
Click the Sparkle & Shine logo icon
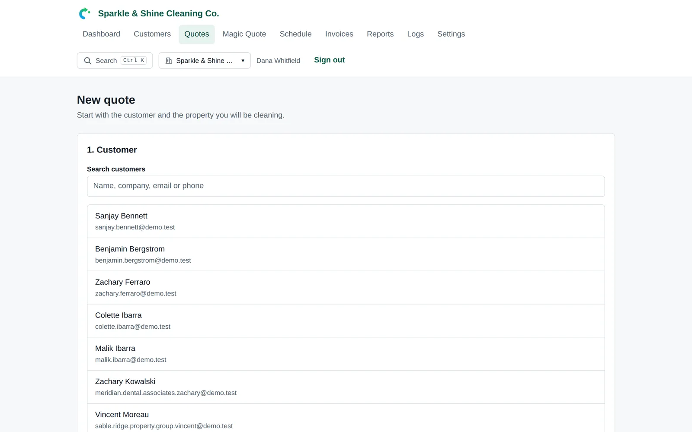coord(85,13)
